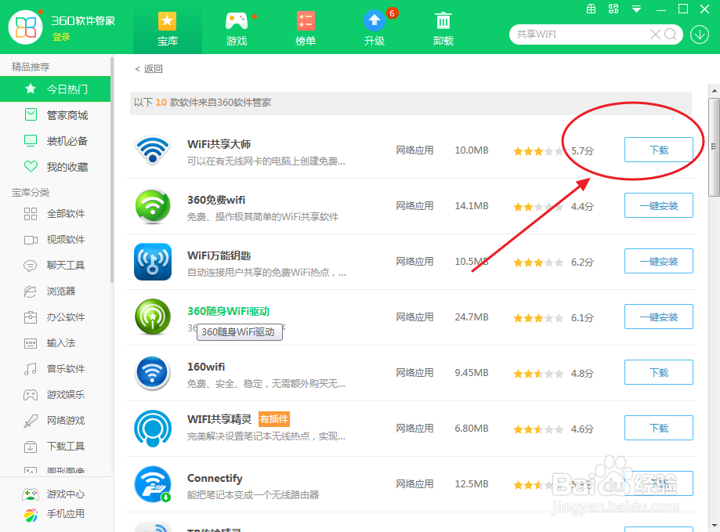Click the Connectify app icon

pyautogui.click(x=153, y=484)
